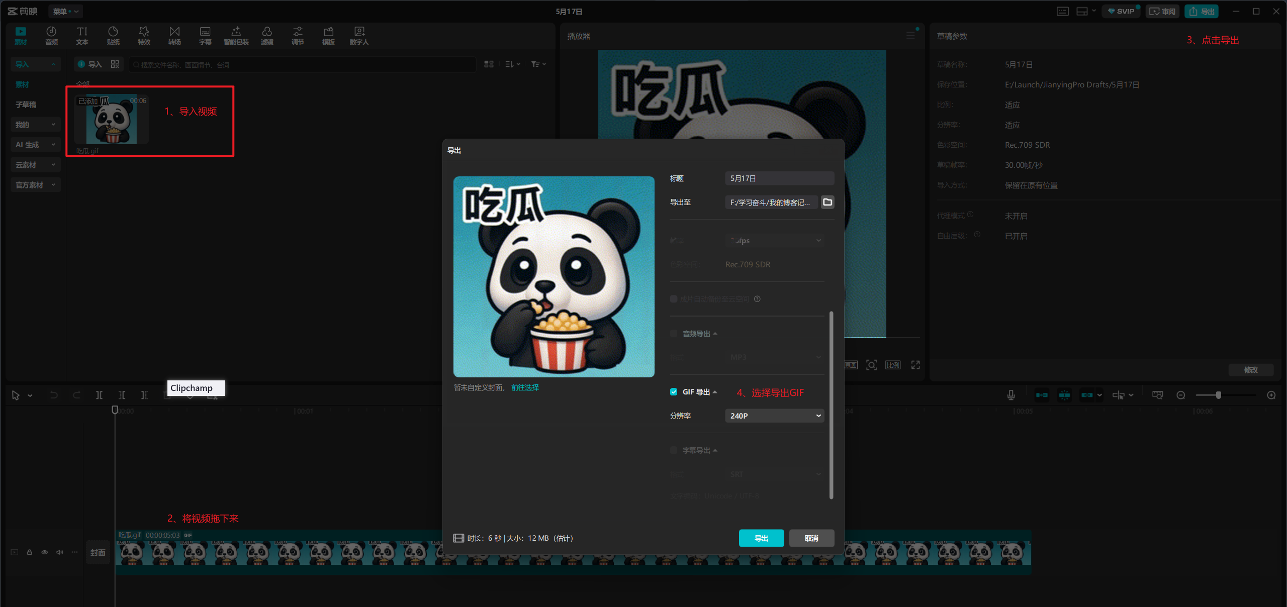Click the 审阅 review button
1287x607 pixels.
(1163, 11)
